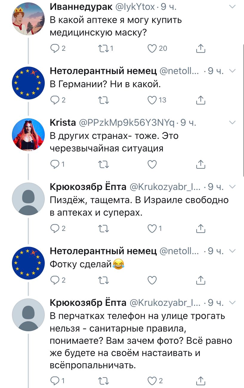
Task: Open Крюкозябр Ёпта profile from Israel tweet
Action: pyautogui.click(x=88, y=187)
